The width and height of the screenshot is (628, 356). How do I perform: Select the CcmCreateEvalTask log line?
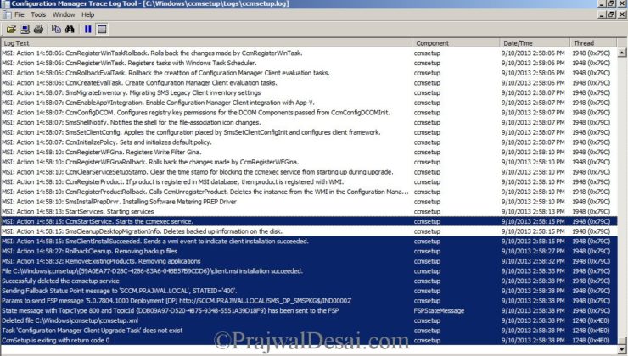[x=308, y=83]
